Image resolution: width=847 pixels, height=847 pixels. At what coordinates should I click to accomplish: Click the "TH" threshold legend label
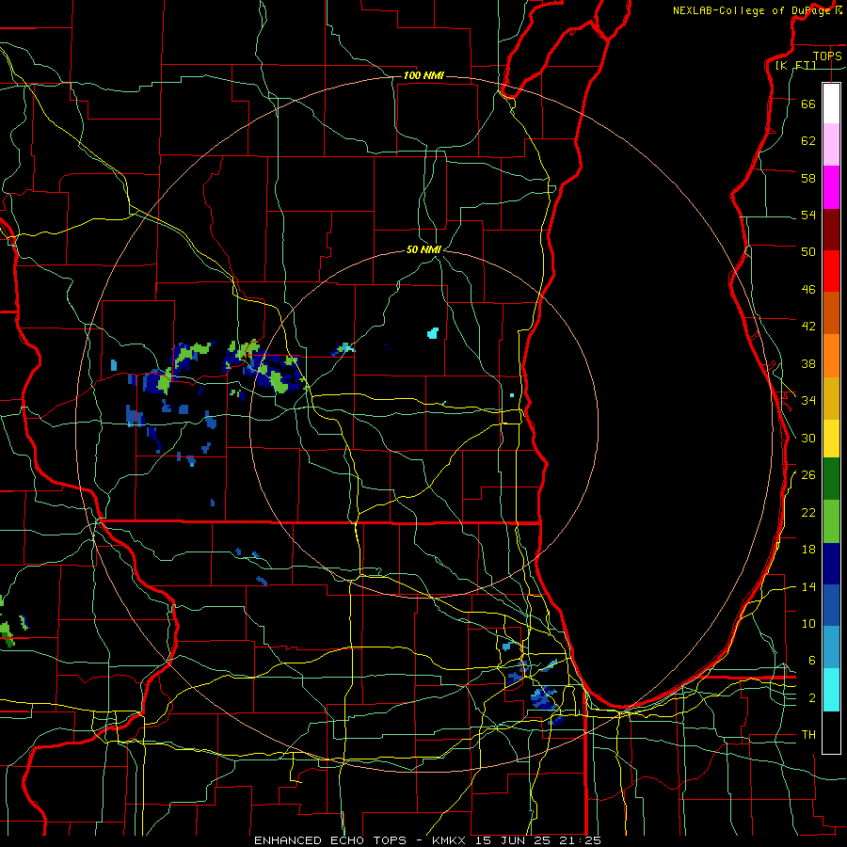pyautogui.click(x=808, y=735)
